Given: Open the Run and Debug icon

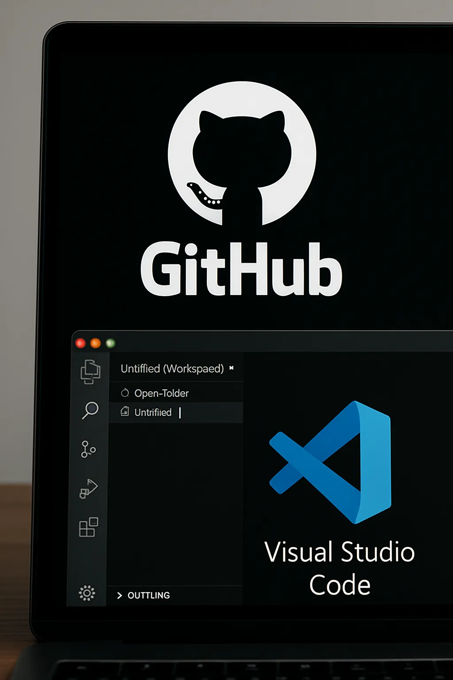Looking at the screenshot, I should tap(88, 488).
